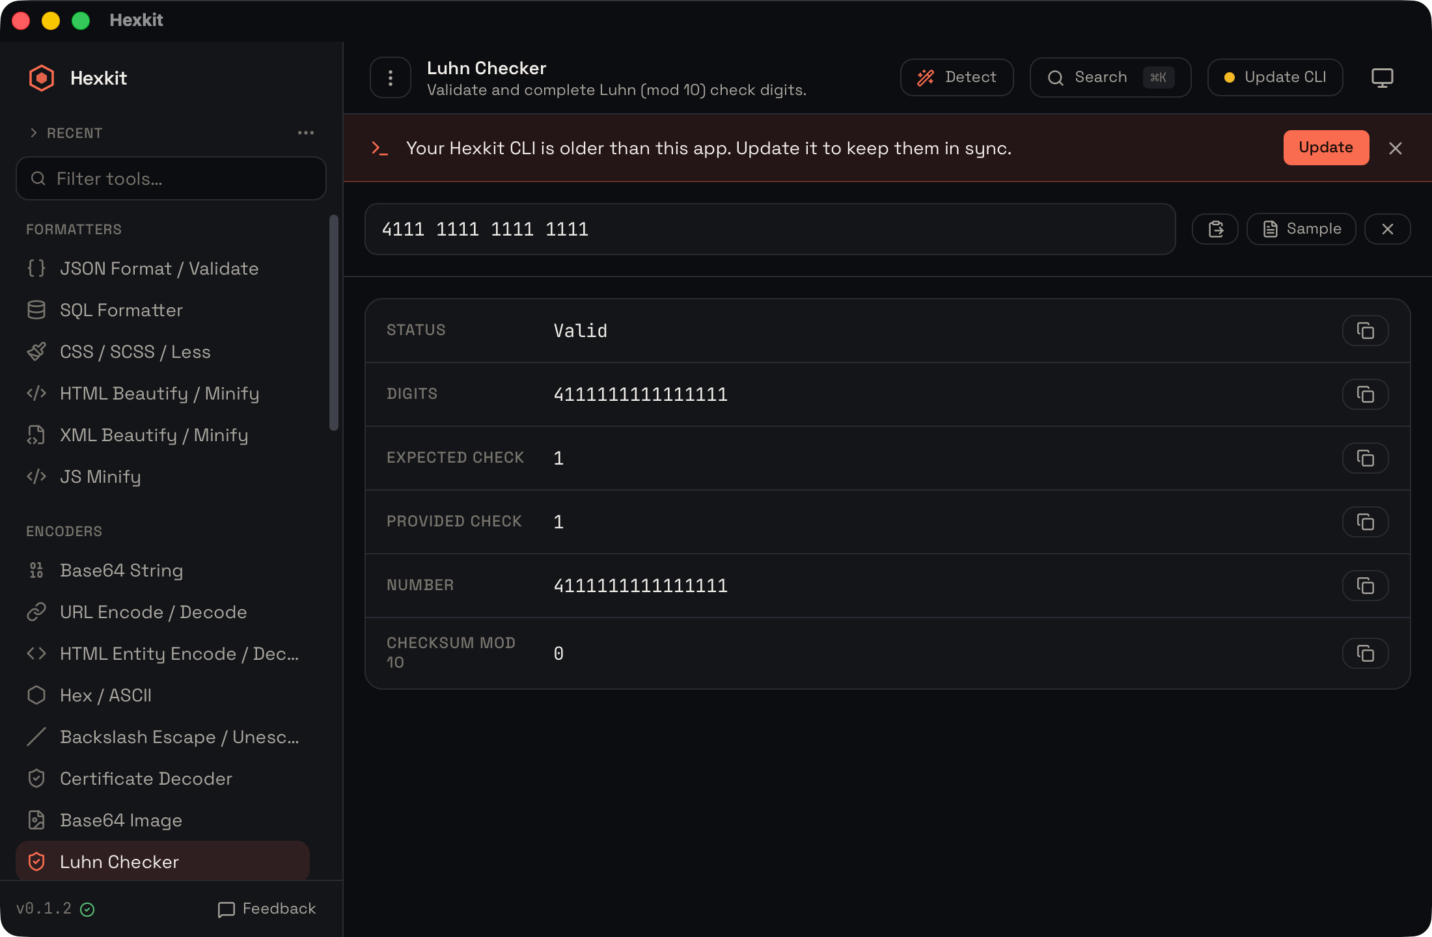Click the orange Update button in banner
Image resolution: width=1432 pixels, height=937 pixels.
[x=1326, y=148]
